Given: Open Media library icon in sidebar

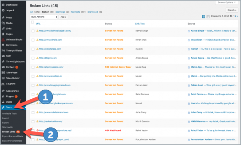Looking at the screenshot, I should tap(3, 23).
